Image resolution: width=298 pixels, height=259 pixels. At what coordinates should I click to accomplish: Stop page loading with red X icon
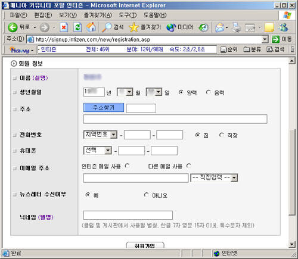pos(64,27)
